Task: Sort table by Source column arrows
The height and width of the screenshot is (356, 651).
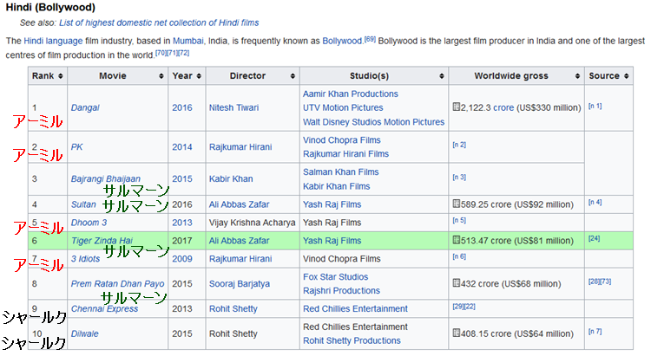Action: click(626, 76)
